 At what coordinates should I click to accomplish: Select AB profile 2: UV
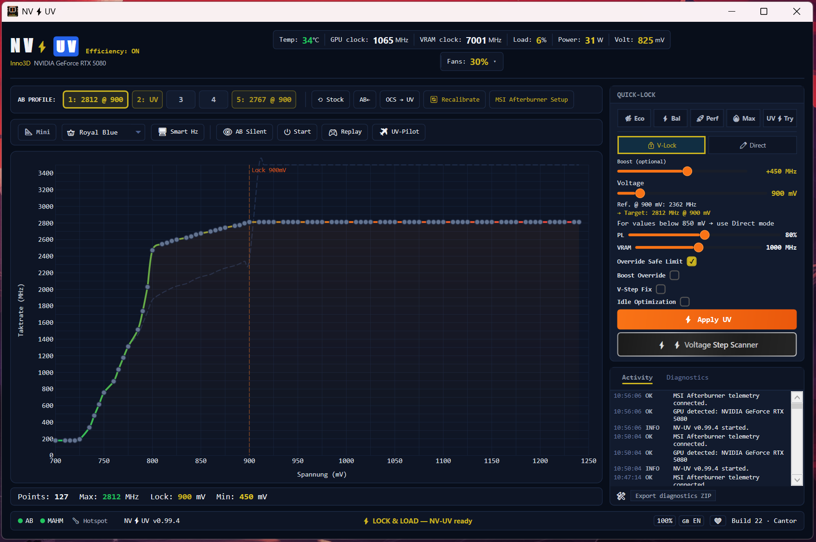tap(148, 100)
